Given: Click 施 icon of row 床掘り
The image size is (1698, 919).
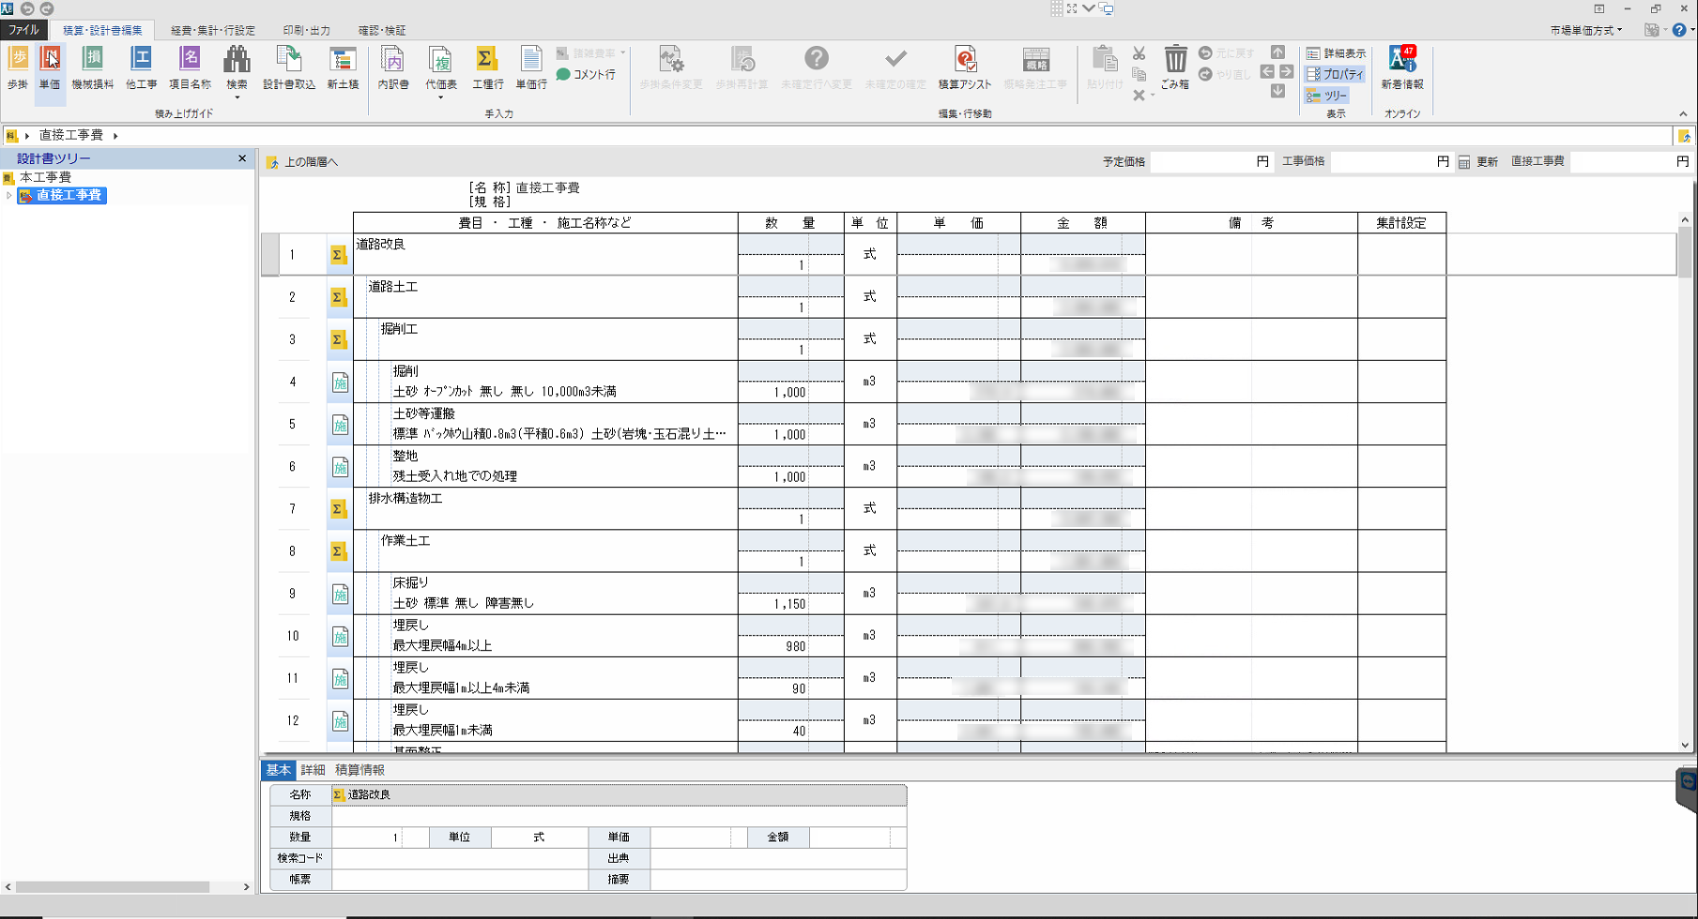Looking at the screenshot, I should point(340,594).
